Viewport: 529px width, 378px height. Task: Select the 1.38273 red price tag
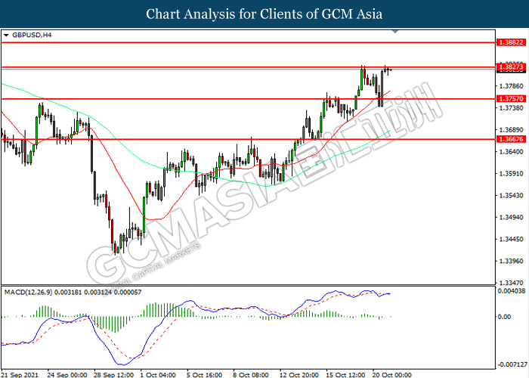tap(511, 67)
